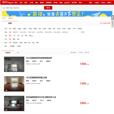This screenshot has height=114, width=114.
Task: Open 二手房 in top navigation
Action: (x=31, y=3)
